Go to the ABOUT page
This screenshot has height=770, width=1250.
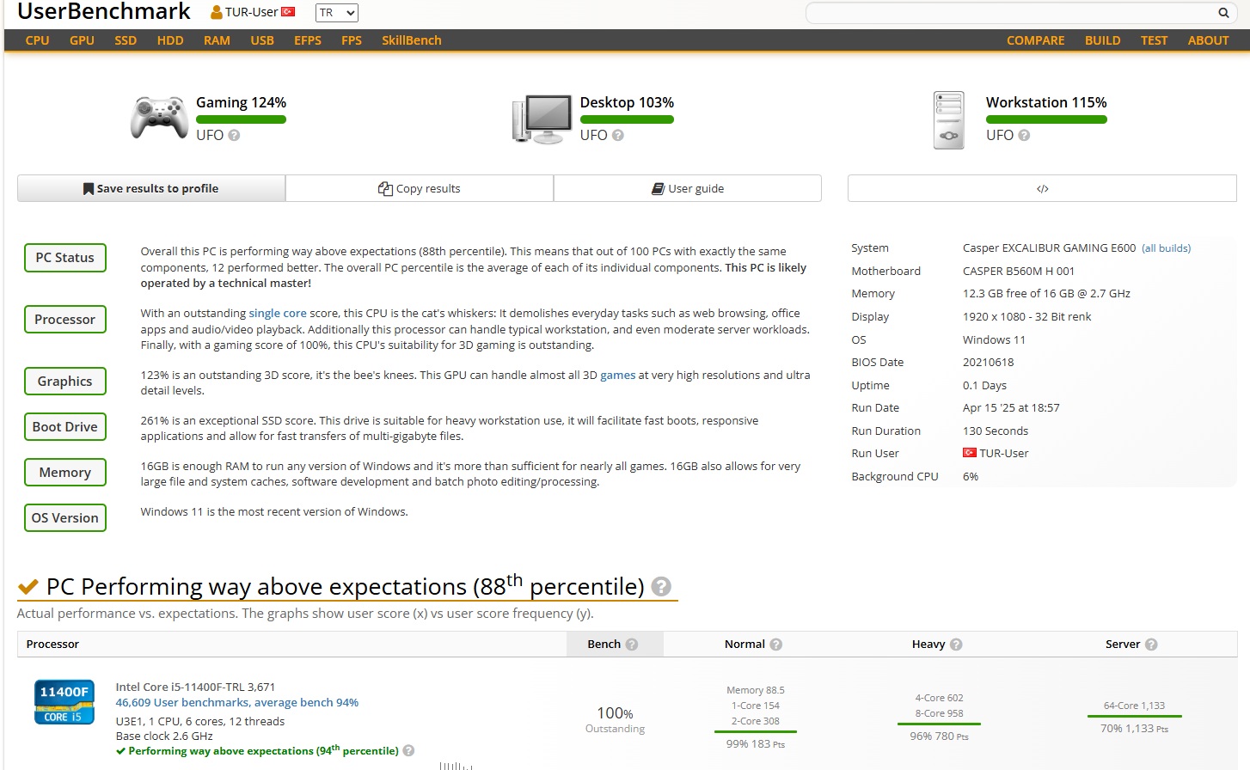(1208, 40)
